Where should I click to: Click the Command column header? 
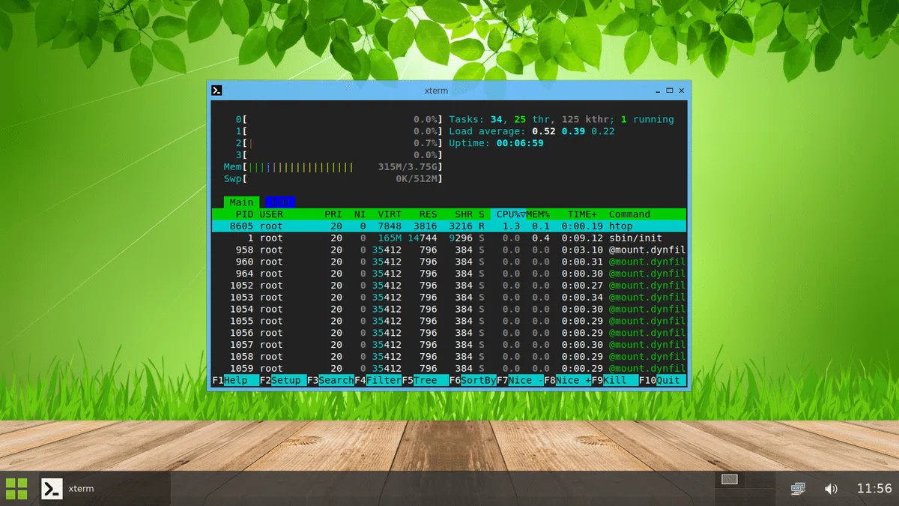coord(630,214)
